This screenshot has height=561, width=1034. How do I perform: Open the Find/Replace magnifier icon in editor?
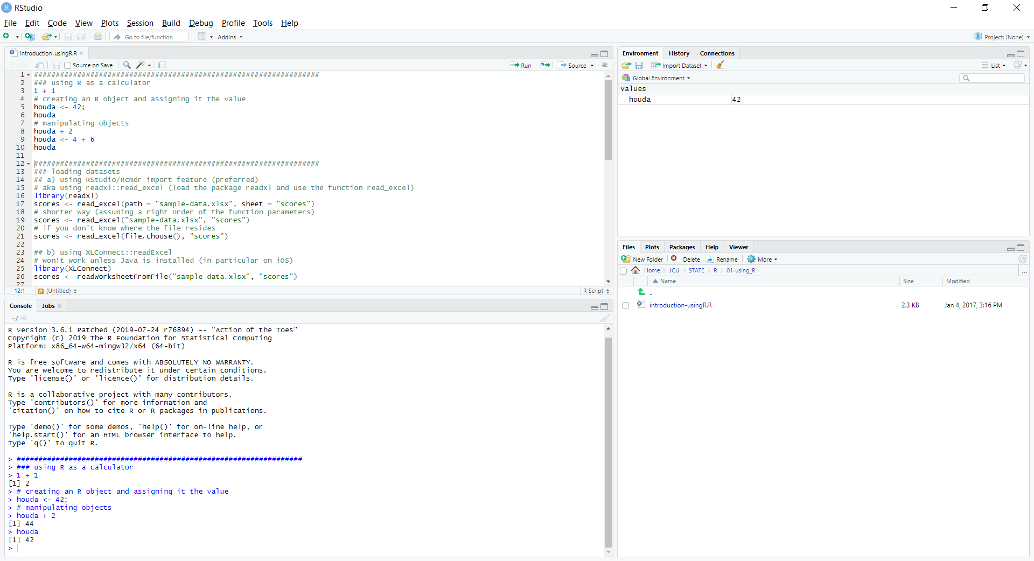click(126, 65)
